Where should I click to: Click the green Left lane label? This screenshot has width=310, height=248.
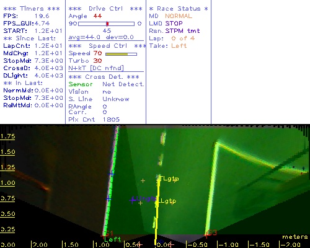pos(112,239)
